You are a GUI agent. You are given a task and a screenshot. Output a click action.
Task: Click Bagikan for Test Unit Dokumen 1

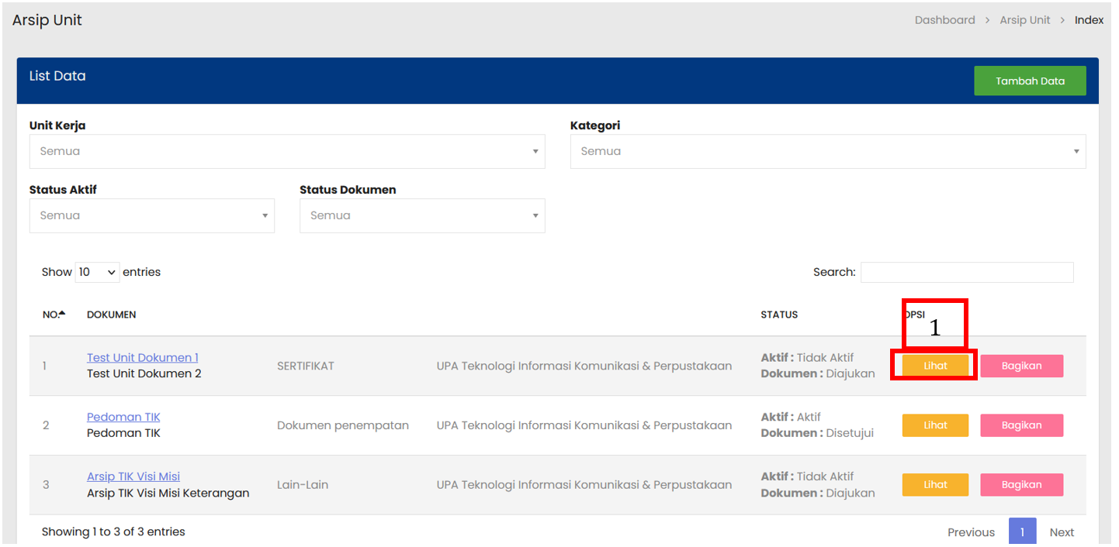[1021, 366]
